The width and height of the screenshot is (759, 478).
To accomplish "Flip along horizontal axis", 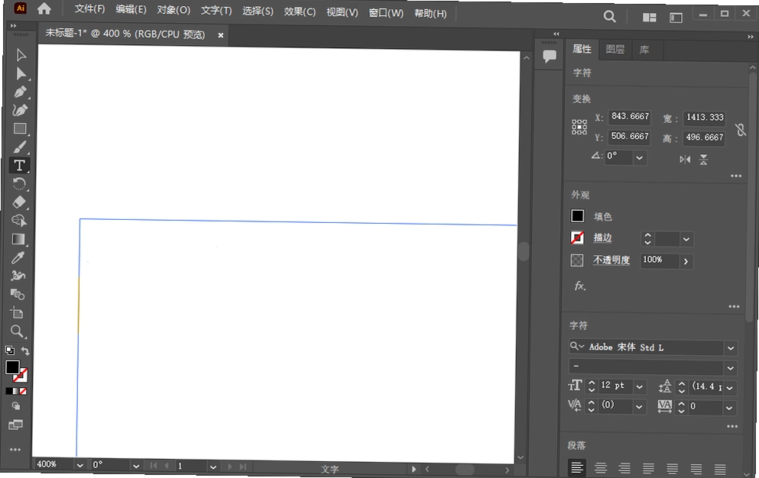I will pyautogui.click(x=684, y=159).
